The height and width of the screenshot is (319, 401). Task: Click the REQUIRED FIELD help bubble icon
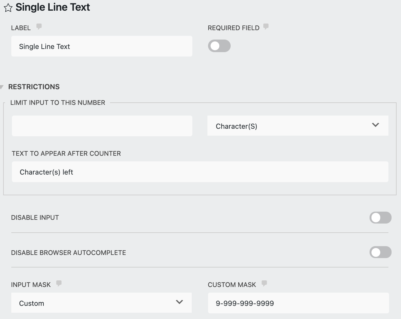(x=266, y=26)
